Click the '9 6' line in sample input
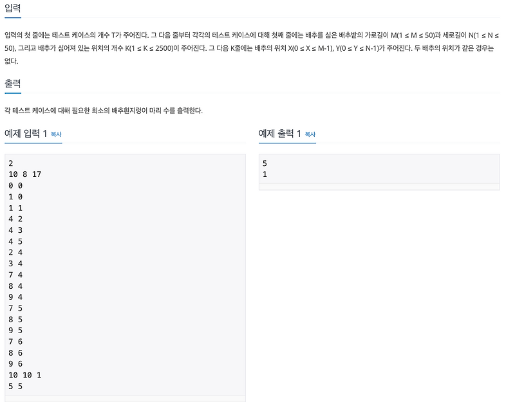The height and width of the screenshot is (402, 515). coord(15,363)
